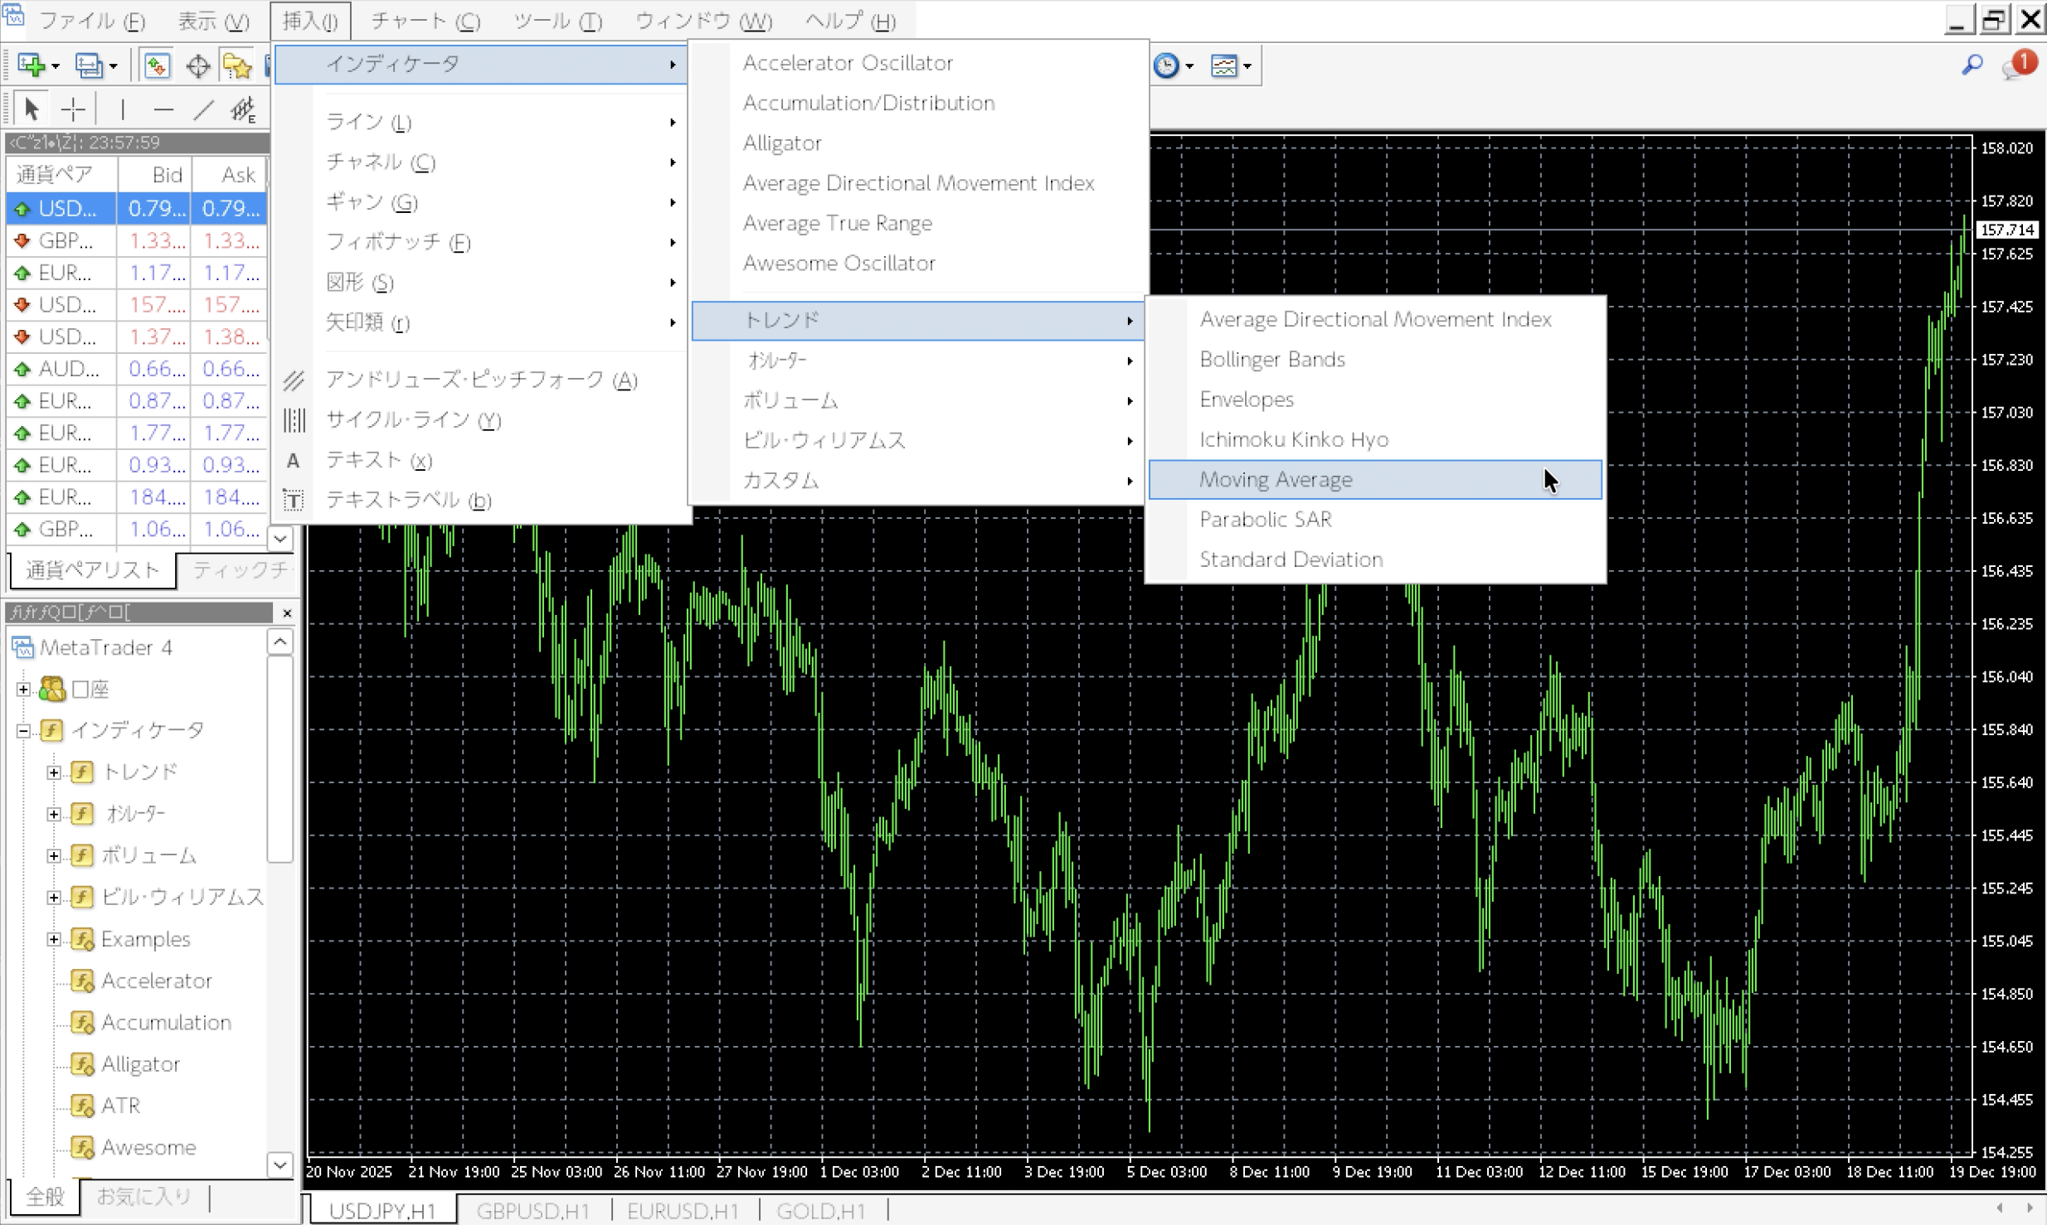Click Navigator scroll-down arrow
The image size is (2047, 1225).
(x=280, y=1164)
